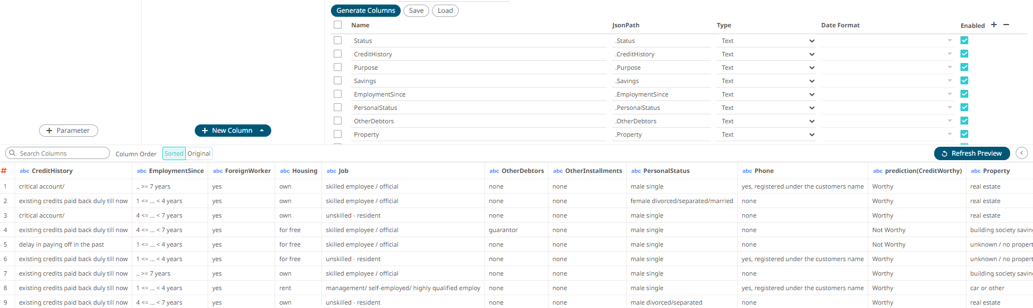Click the abc type icon of Phone column
This screenshot has width=1033, height=308.
click(747, 171)
